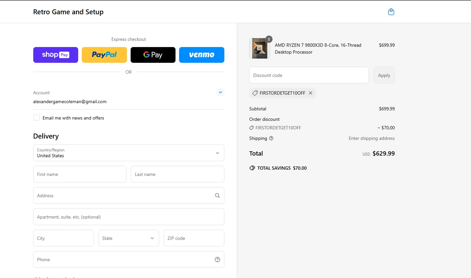The width and height of the screenshot is (471, 278).
Task: Click the product quantity badge 1
Action: tap(269, 39)
